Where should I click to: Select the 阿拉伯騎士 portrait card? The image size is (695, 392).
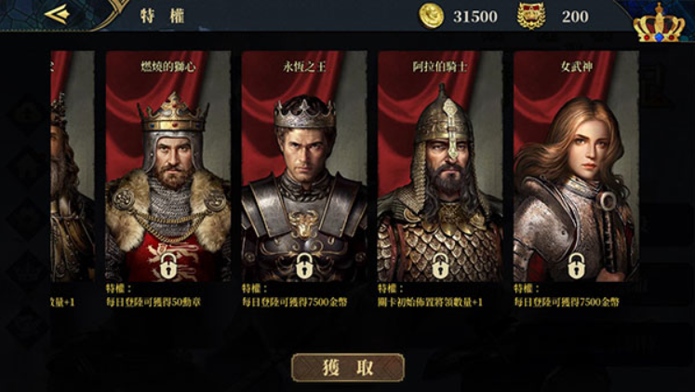click(x=440, y=167)
